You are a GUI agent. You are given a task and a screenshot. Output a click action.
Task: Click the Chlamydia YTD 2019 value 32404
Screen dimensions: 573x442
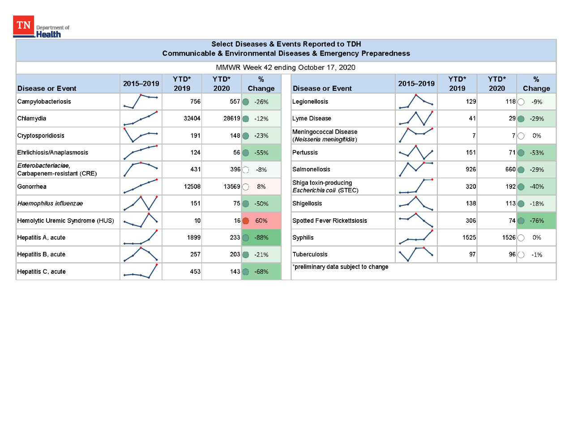pos(192,119)
